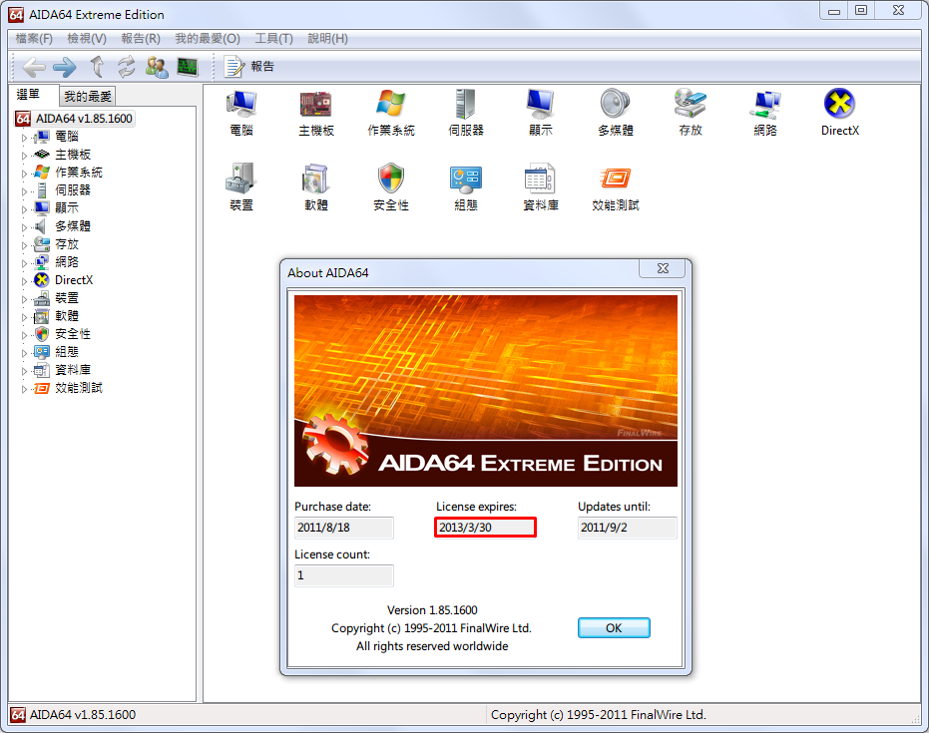Open the 工具(T) menu
The width and height of the screenshot is (929, 733).
click(273, 39)
